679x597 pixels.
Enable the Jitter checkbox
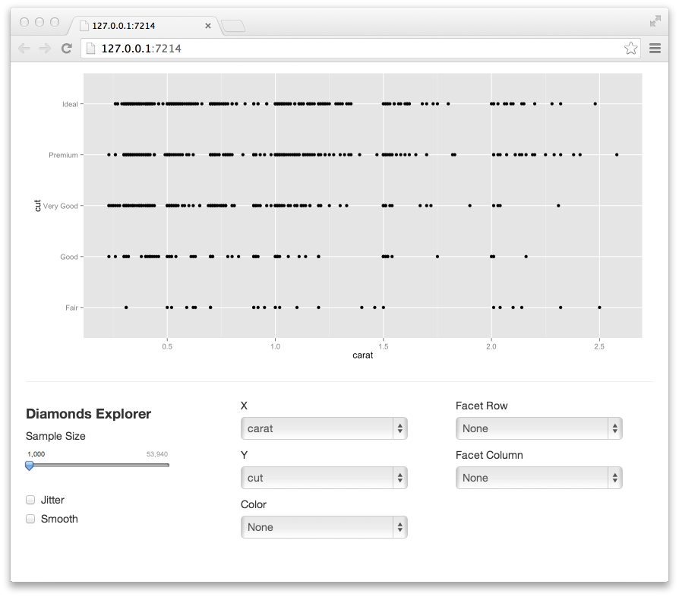31,500
